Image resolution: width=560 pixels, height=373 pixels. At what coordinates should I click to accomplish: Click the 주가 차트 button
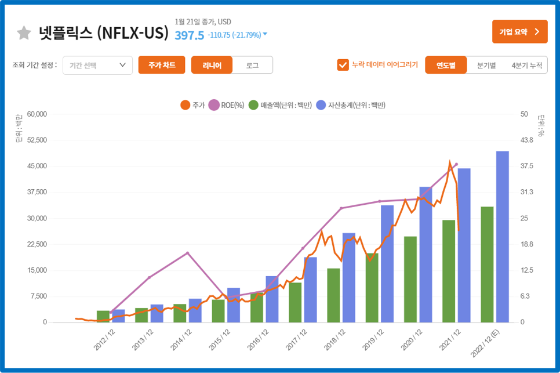pos(162,65)
